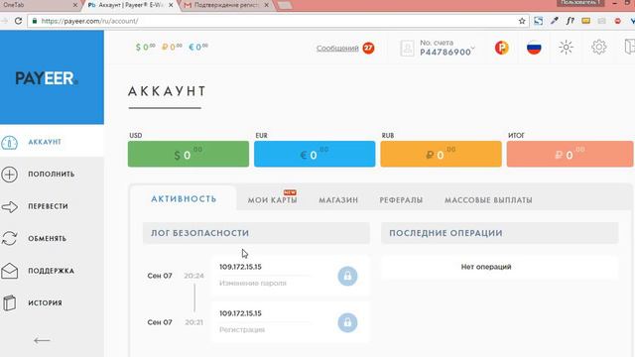The height and width of the screenshot is (357, 635).
Task: Click the orange RUB balance card
Action: pyautogui.click(x=441, y=154)
